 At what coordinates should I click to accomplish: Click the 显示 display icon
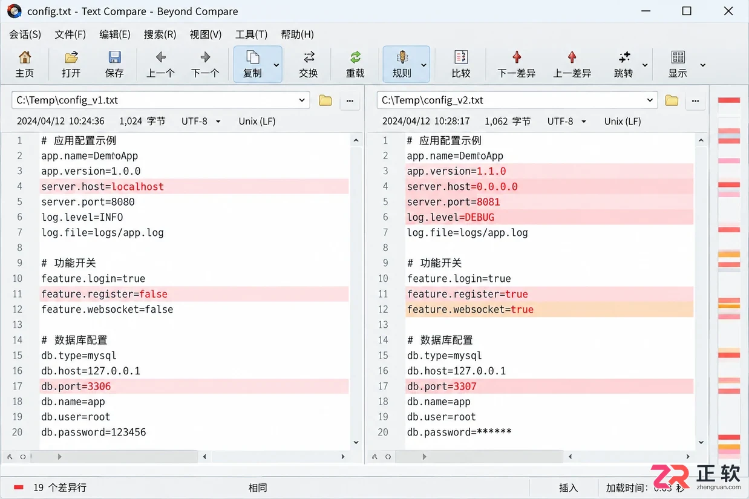(x=678, y=64)
